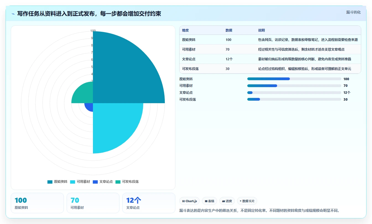The image size is (372, 224).
Task: Click the 表格 tag chip
Action: (209, 201)
